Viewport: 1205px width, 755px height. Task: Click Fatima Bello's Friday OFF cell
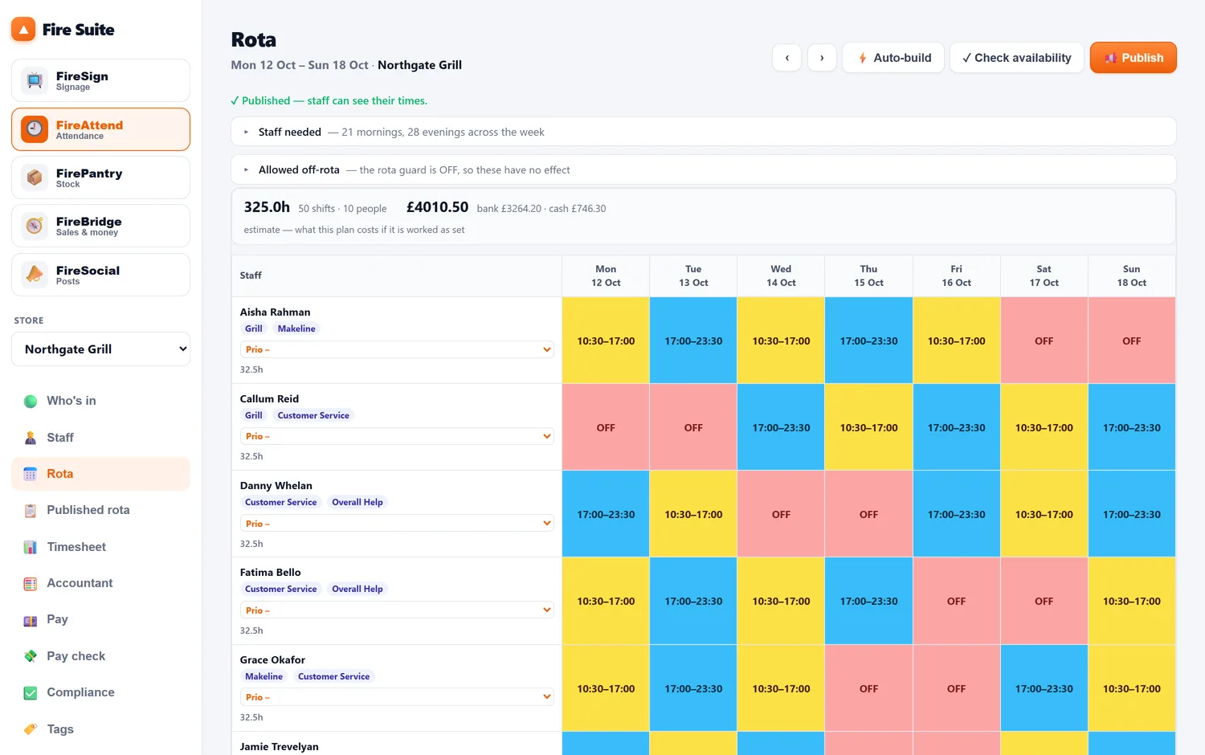956,601
